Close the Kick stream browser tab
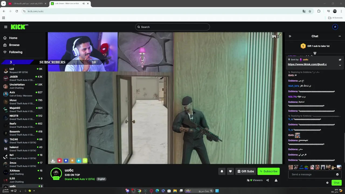Image resolution: width=345 pixels, height=194 pixels. click(88, 4)
